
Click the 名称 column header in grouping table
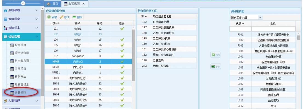tap(78, 23)
